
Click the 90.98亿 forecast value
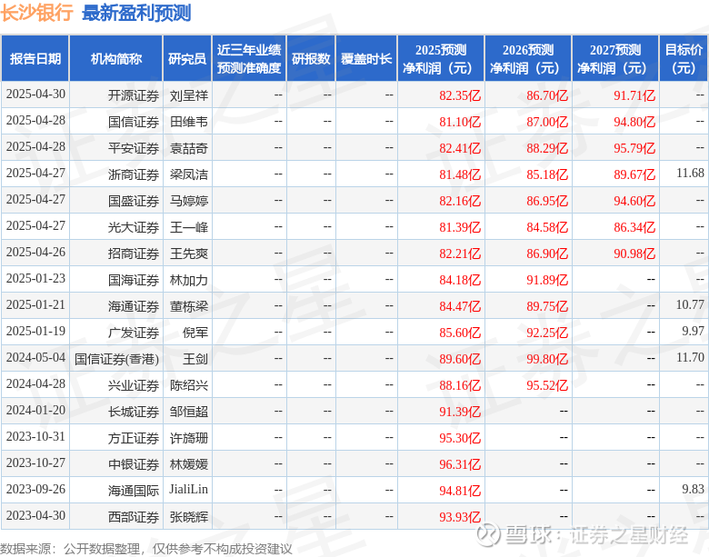coord(634,254)
